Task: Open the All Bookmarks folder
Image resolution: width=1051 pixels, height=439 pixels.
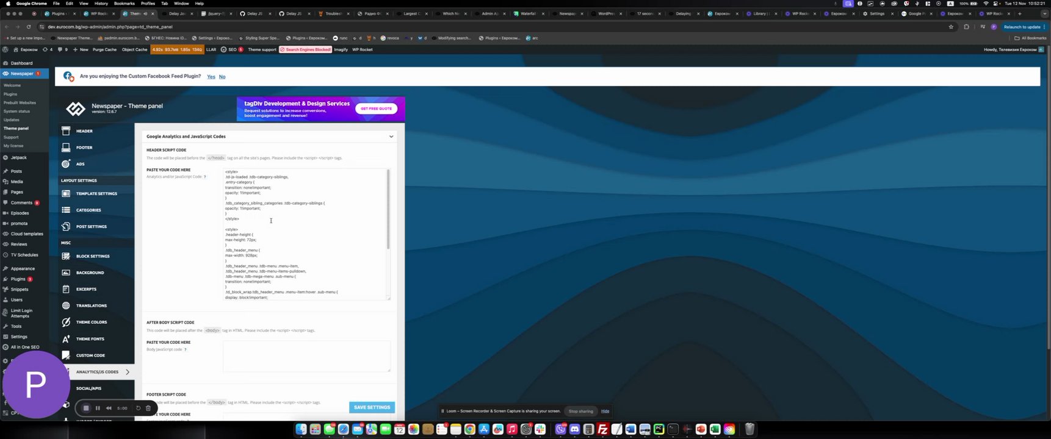Action: 1031,38
